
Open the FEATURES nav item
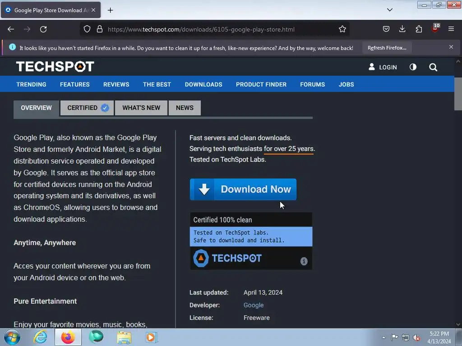point(75,84)
